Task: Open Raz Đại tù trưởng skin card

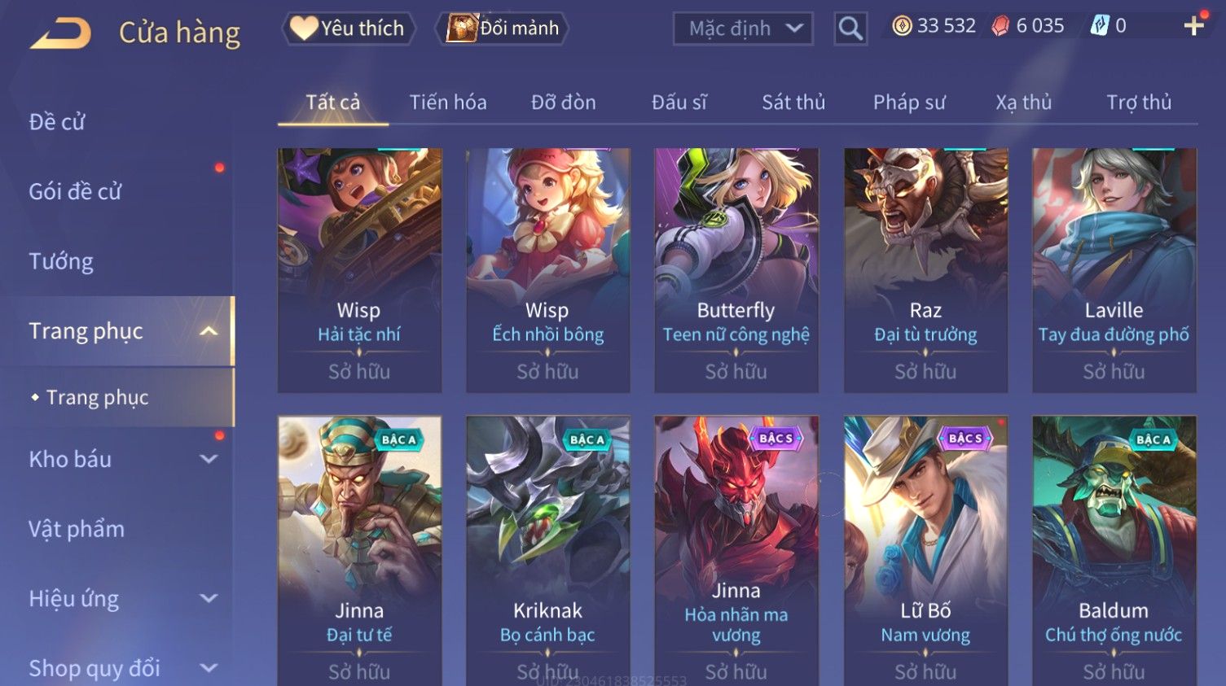Action: pos(925,270)
